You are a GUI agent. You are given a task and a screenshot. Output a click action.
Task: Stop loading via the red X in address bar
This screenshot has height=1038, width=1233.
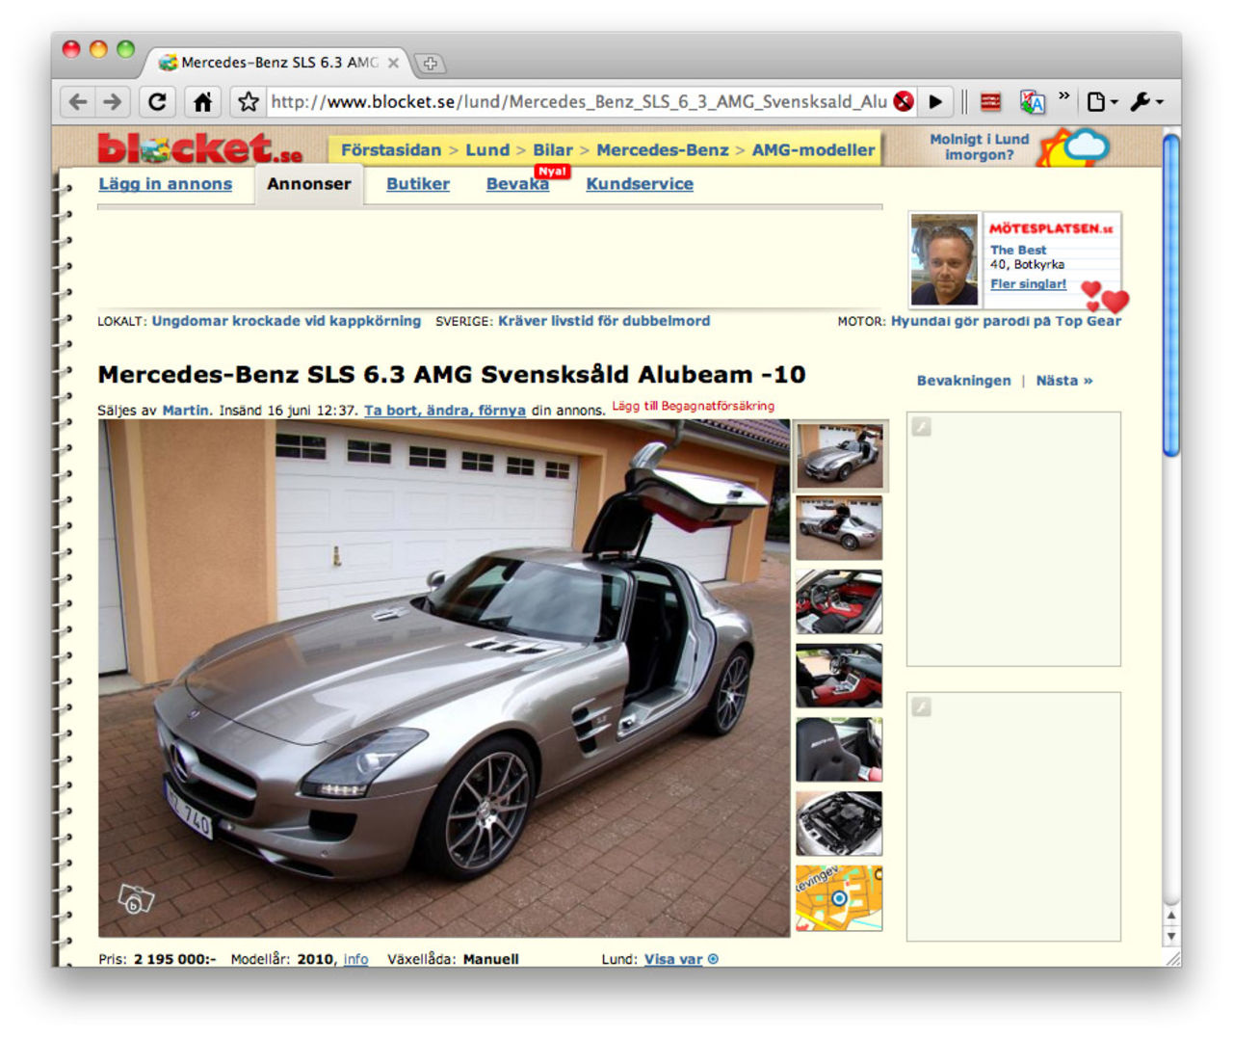pyautogui.click(x=903, y=99)
